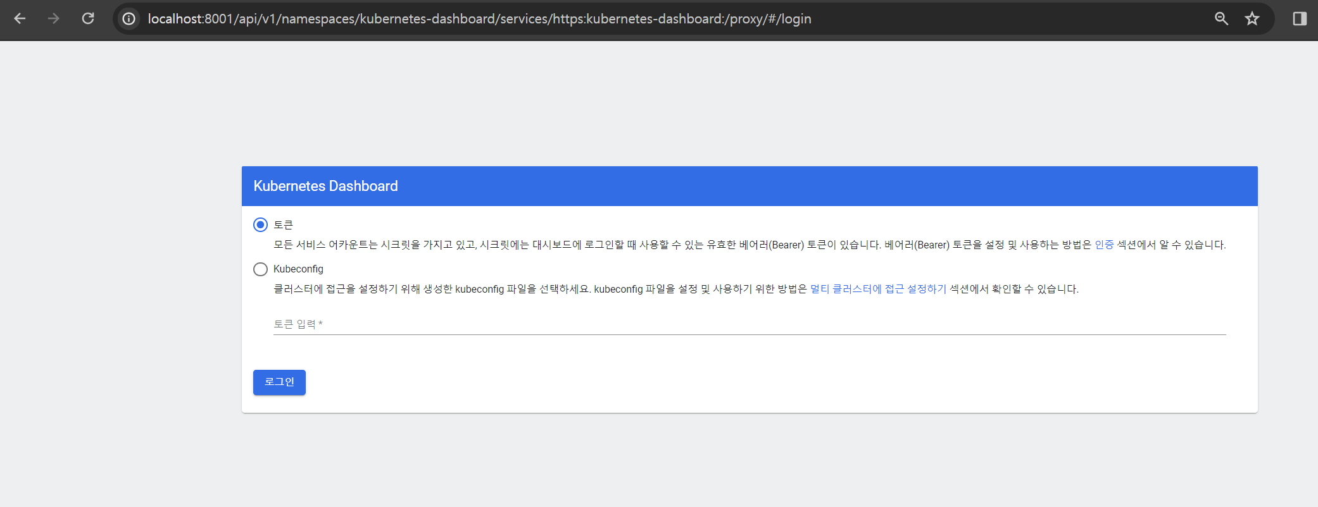Reload the page with the refresh icon
Image resolution: width=1318 pixels, height=507 pixels.
(x=88, y=19)
